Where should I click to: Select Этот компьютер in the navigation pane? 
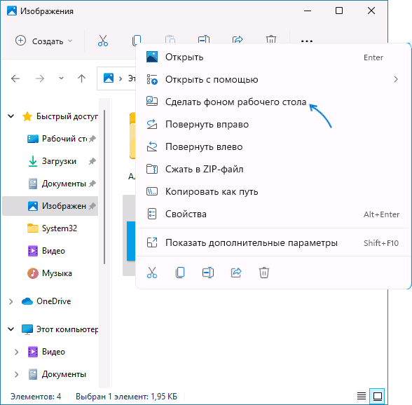point(50,329)
